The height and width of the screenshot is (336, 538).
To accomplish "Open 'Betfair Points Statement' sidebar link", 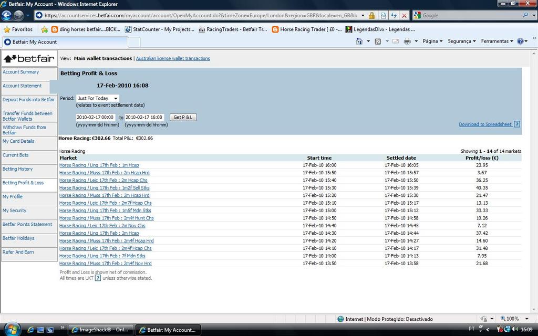I will [x=27, y=224].
